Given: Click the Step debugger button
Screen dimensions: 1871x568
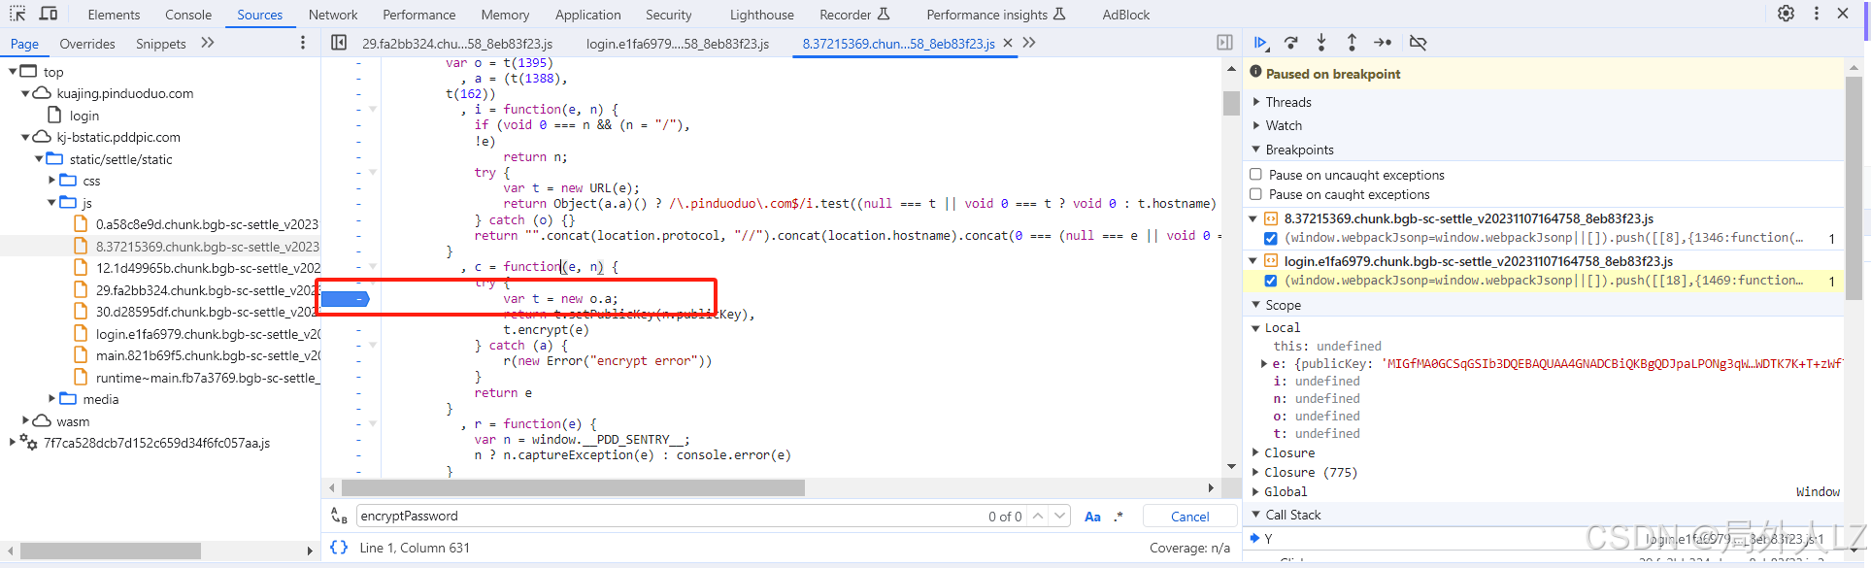Looking at the screenshot, I should coord(1383,43).
